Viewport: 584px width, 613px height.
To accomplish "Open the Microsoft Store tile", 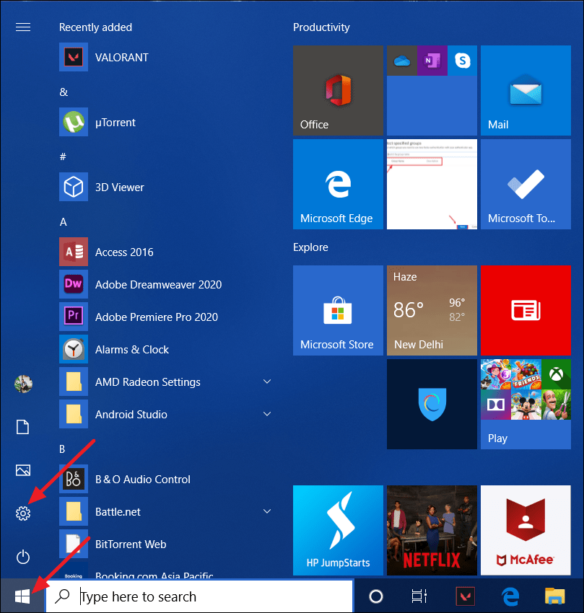I will 338,310.
